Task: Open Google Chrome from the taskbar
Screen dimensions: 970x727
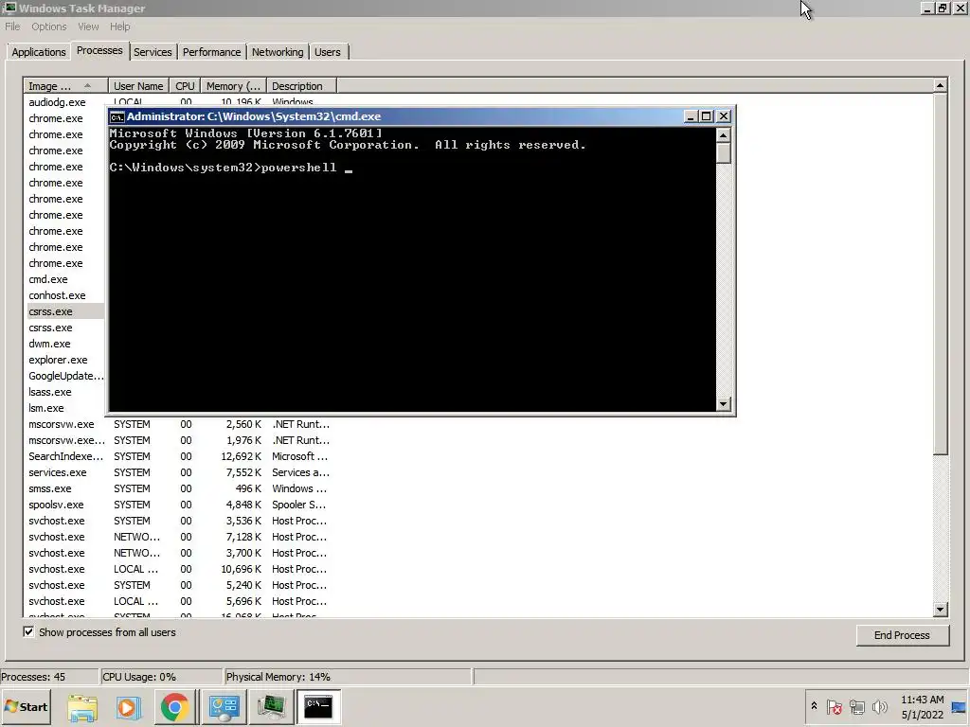Action: [x=175, y=707]
